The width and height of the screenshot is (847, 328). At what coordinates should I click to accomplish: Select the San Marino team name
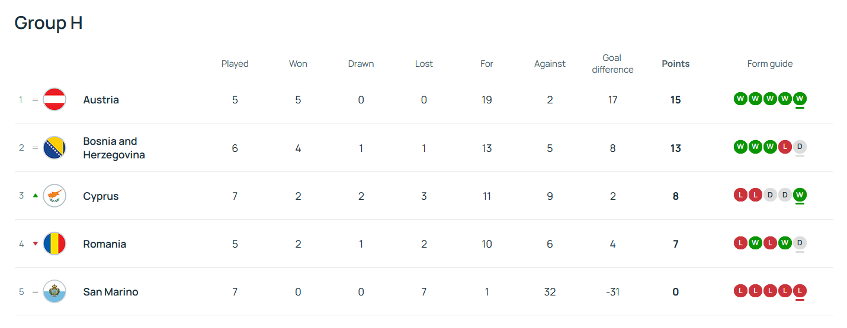(x=110, y=291)
